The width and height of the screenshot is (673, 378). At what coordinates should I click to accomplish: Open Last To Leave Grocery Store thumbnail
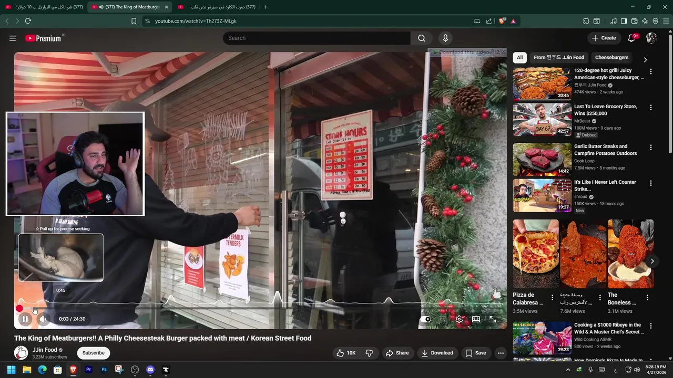pos(542,119)
